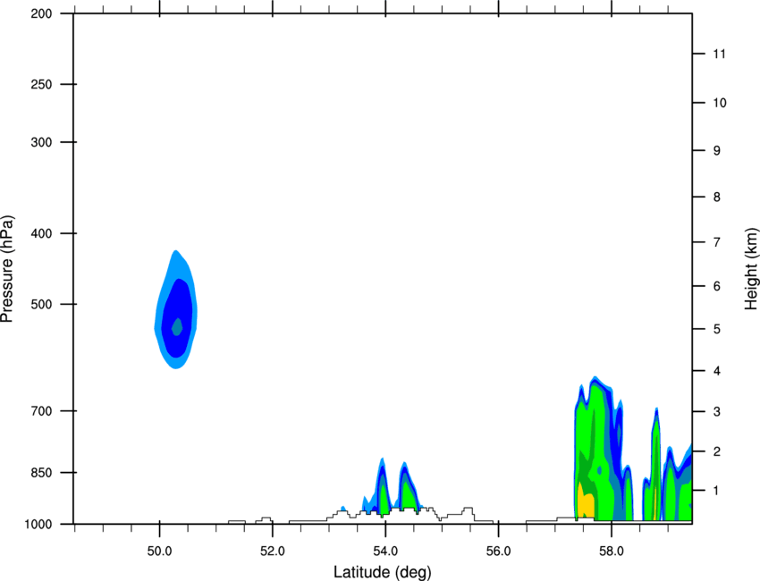Select the 300 pressure tick label
The width and height of the screenshot is (760, 581).
coord(41,142)
